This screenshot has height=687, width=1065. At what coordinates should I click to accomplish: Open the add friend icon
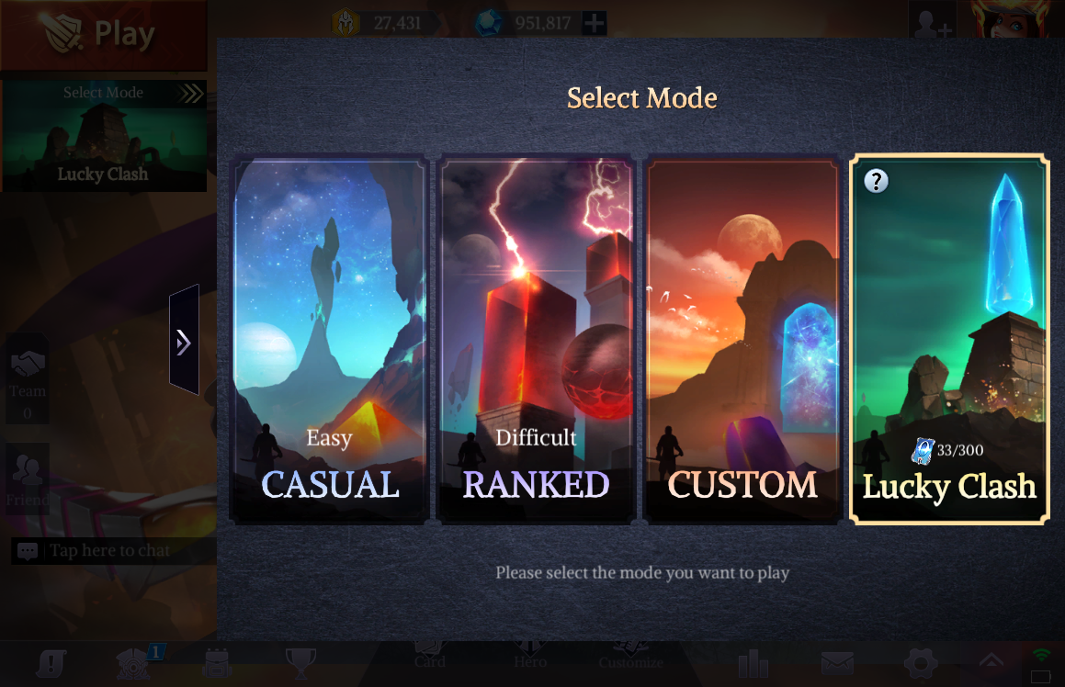934,22
